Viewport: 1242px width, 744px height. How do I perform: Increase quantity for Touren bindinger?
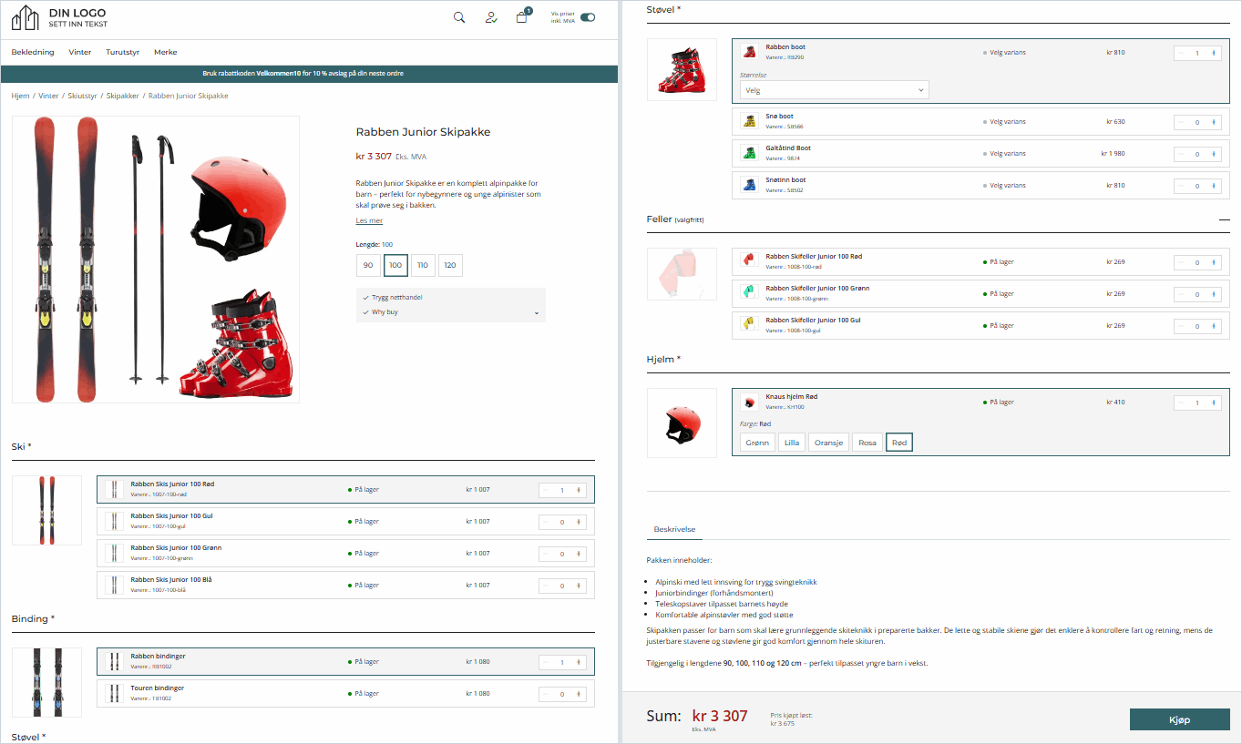pyautogui.click(x=579, y=694)
